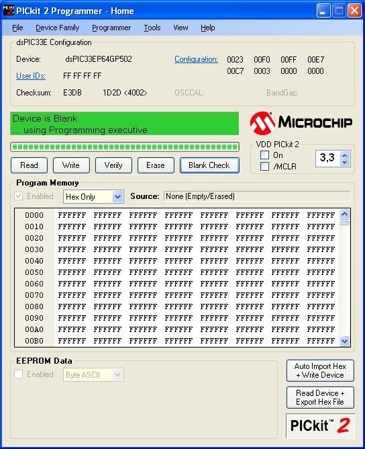Viewport: 365px width, 449px height.
Task: Click memory address row 0070
Action: 34,295
